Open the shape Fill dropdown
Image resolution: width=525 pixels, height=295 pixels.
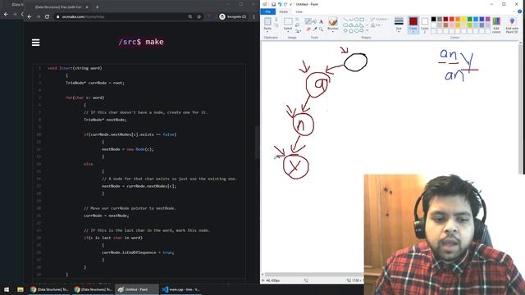[377, 25]
